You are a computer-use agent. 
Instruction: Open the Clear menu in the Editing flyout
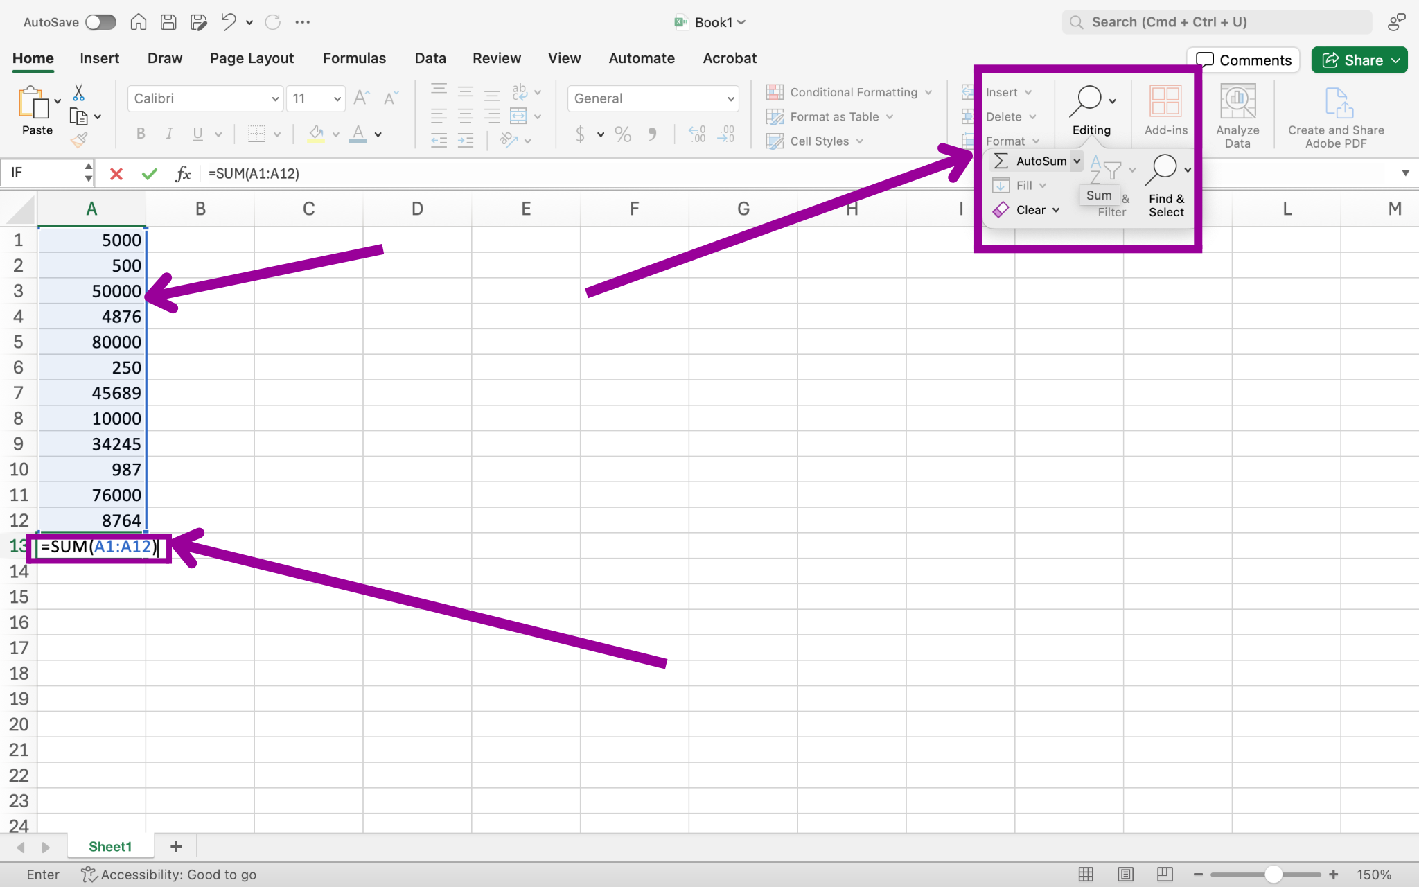tap(1026, 209)
